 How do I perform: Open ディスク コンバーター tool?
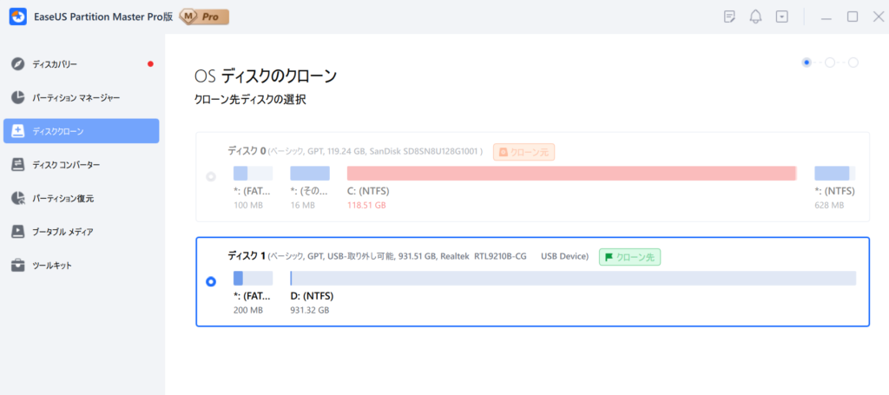pyautogui.click(x=65, y=165)
